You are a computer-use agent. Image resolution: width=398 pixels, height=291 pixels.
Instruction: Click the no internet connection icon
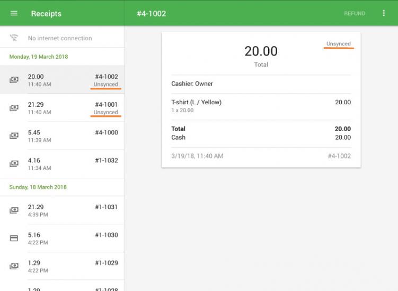coord(14,38)
